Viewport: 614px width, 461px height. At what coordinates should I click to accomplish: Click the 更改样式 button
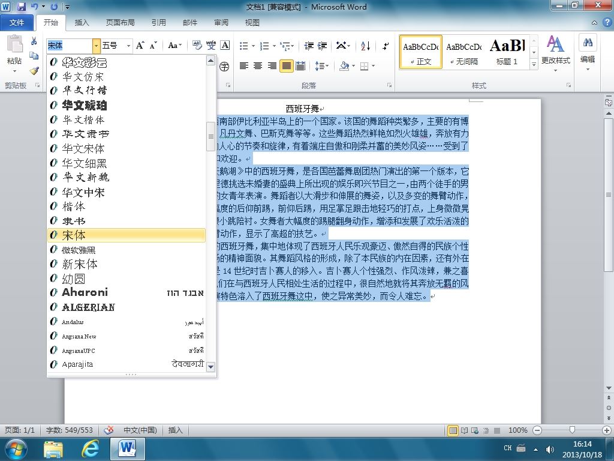coord(555,53)
